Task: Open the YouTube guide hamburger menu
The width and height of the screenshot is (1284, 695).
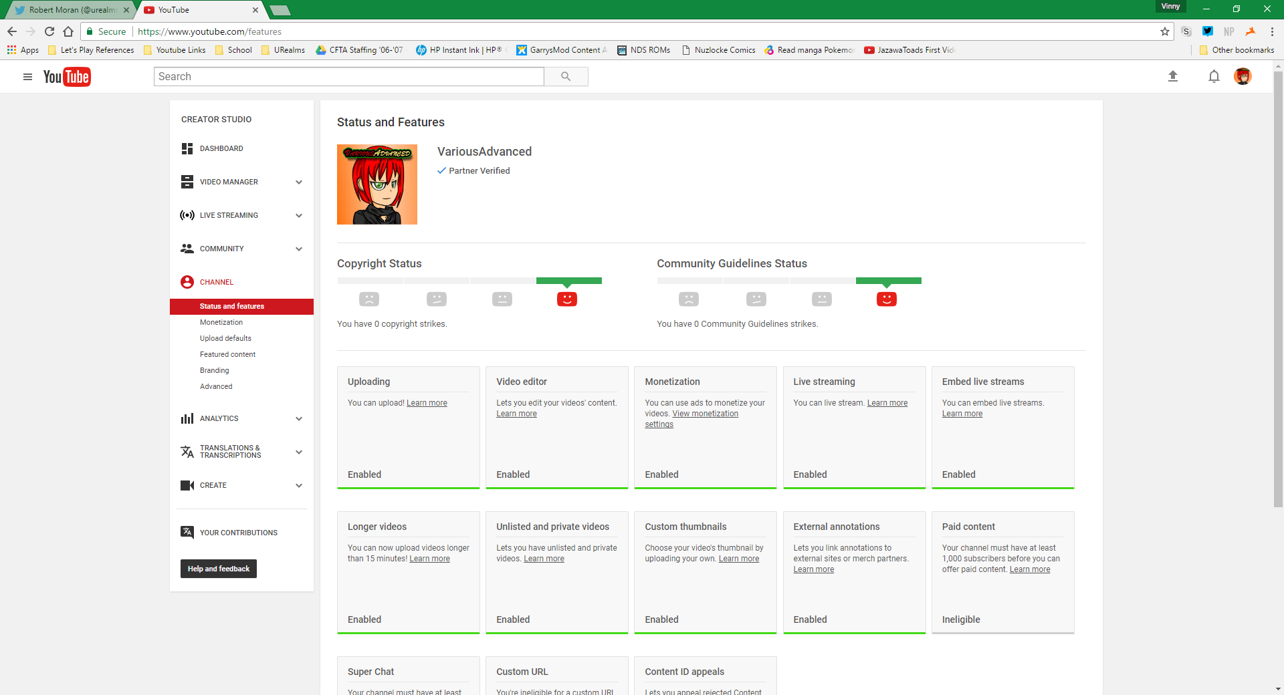Action: click(27, 77)
